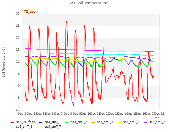Toggle sp3_smT_6 legend entry
This screenshot has height=132, width=176.
point(21,127)
